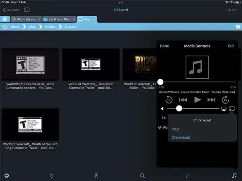Click the music note album artwork
Viewport: 242px width, 181px height.
tap(197, 67)
